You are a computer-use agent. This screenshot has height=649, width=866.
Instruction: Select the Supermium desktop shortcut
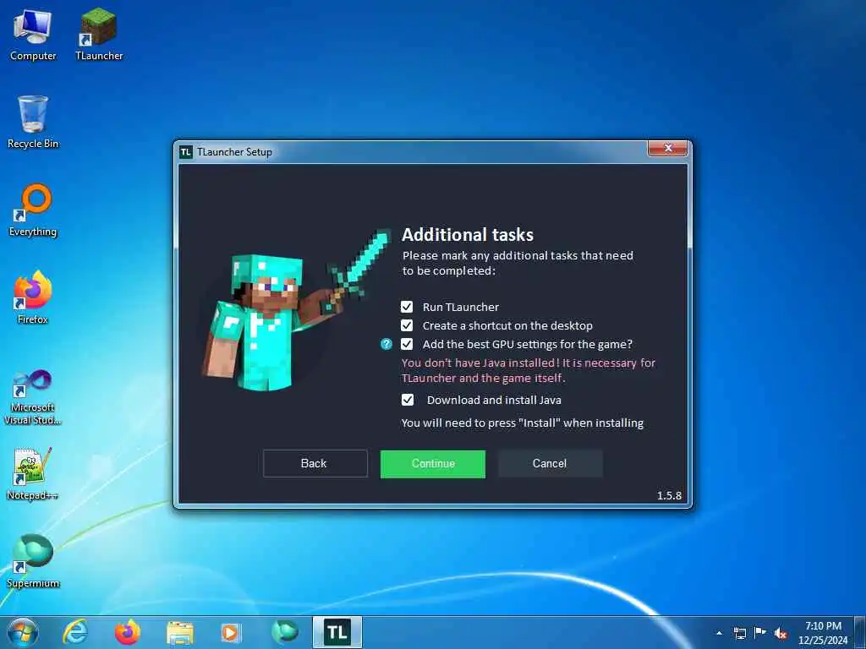(x=33, y=561)
